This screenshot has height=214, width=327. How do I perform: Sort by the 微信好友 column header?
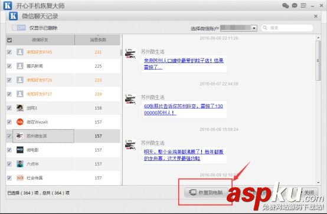pos(40,40)
